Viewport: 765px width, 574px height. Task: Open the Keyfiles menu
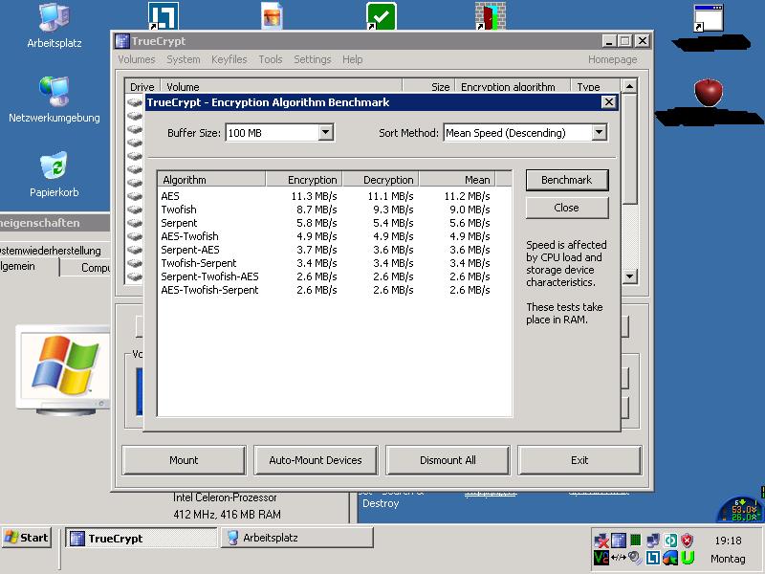coord(229,59)
